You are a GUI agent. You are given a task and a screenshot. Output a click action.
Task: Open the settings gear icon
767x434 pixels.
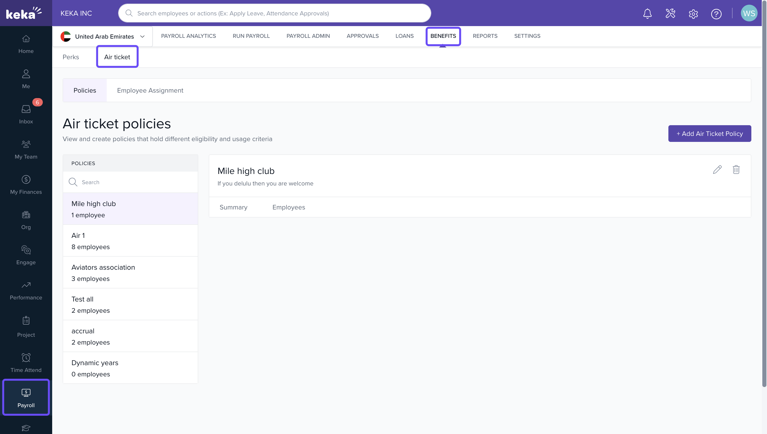pos(693,14)
